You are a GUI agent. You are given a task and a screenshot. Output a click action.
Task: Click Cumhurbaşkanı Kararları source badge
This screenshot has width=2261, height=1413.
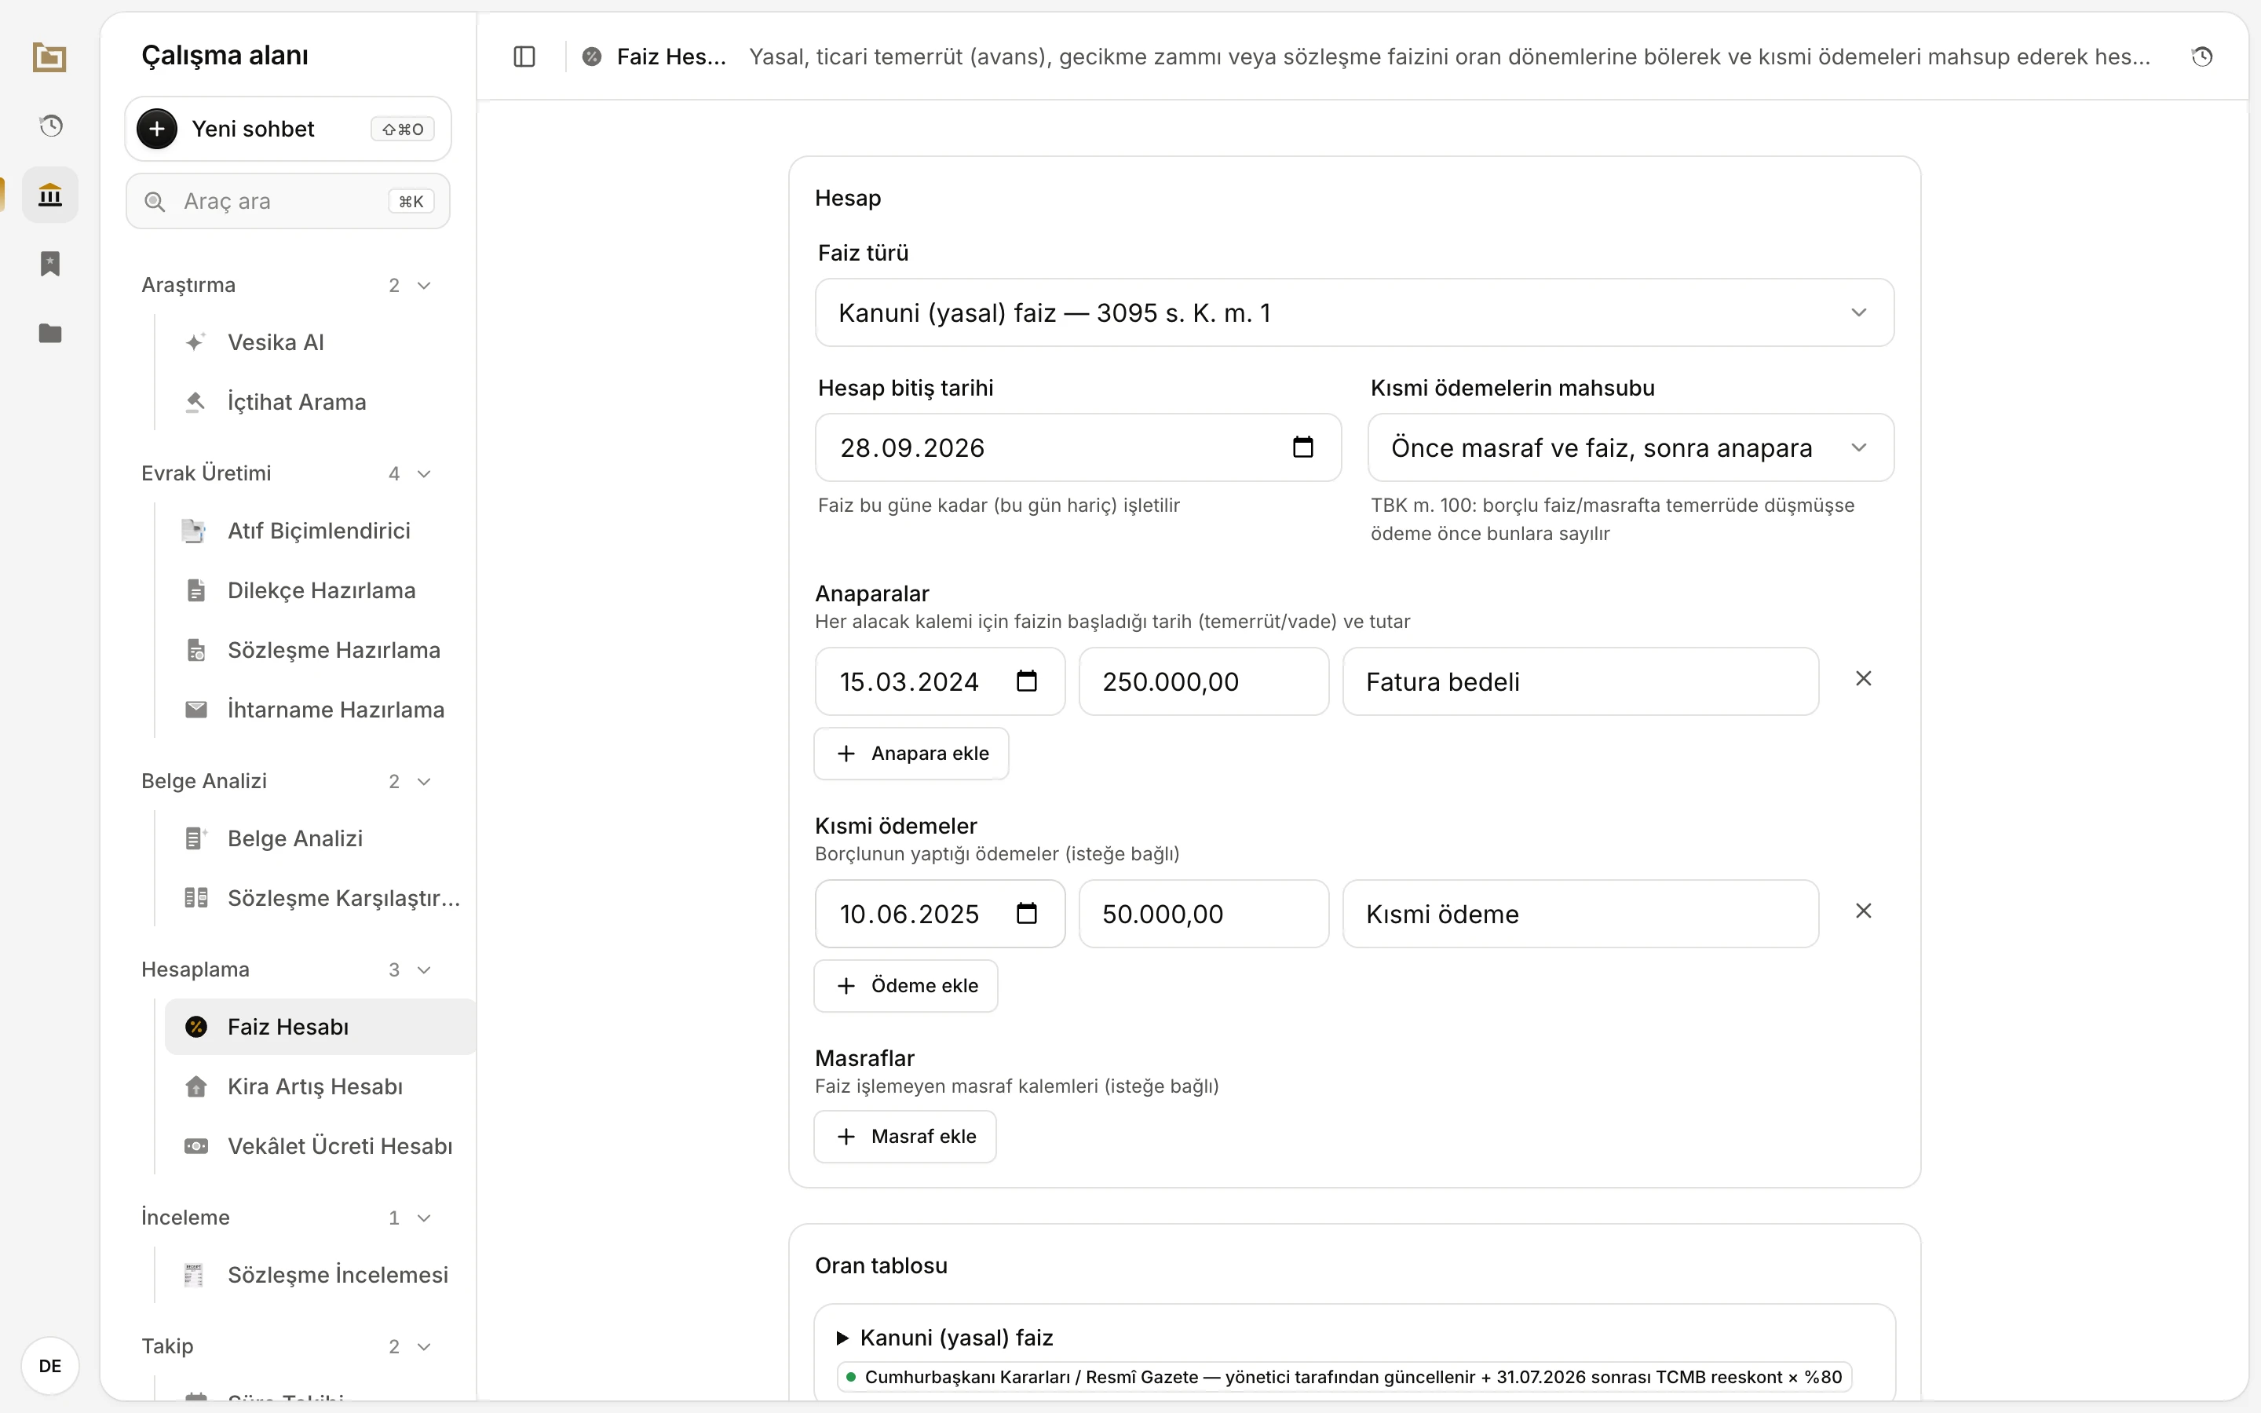point(1345,1377)
